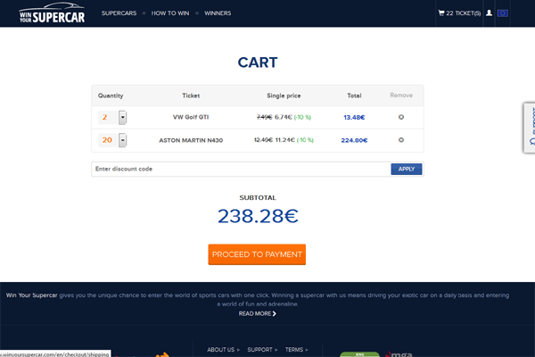Click the CART page heading

[258, 62]
